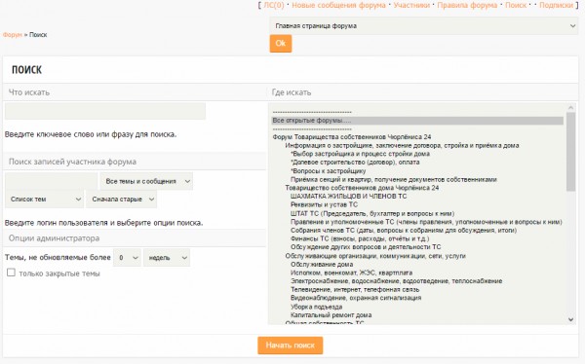Go to Участники members page
The height and width of the screenshot is (364, 585).
pyautogui.click(x=411, y=5)
